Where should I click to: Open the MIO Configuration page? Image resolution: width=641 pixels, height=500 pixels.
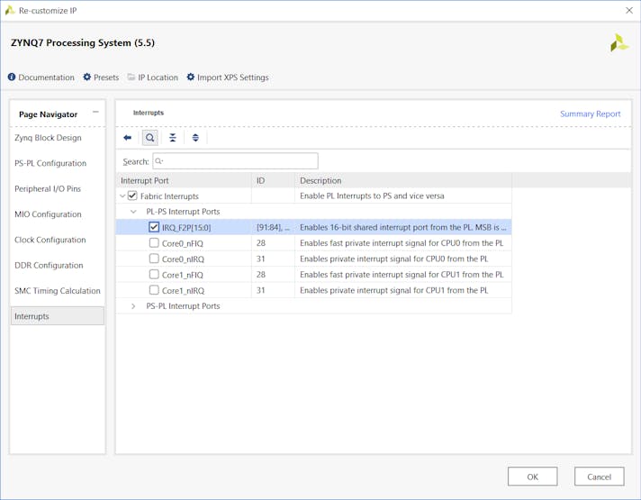(x=48, y=214)
